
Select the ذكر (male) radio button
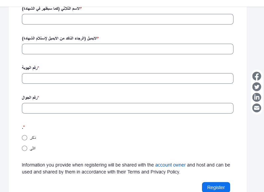[x=25, y=138]
